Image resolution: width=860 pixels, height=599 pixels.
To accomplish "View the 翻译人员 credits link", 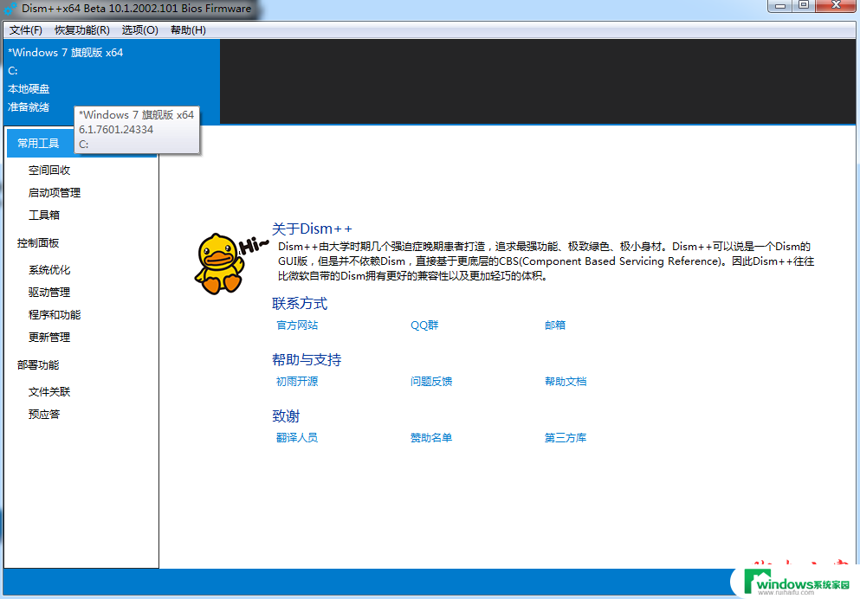I will 297,438.
